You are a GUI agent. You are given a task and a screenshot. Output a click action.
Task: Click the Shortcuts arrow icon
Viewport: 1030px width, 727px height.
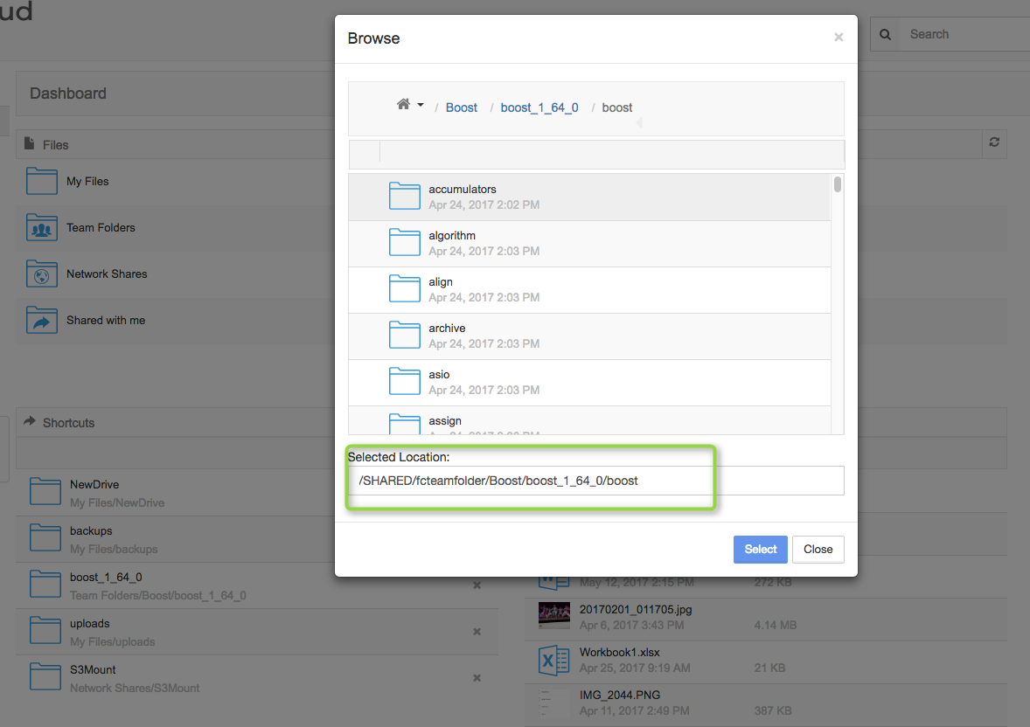[x=30, y=421]
